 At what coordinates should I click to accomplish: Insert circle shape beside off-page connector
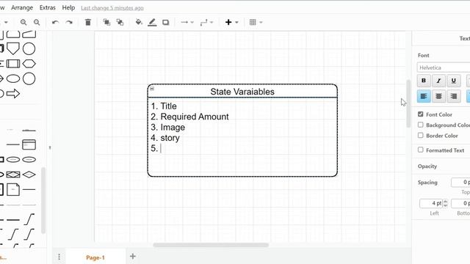[29, 49]
